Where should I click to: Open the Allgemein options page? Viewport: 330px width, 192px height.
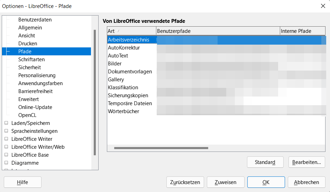(30, 28)
